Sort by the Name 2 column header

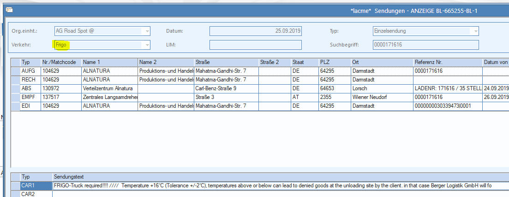(x=166, y=62)
